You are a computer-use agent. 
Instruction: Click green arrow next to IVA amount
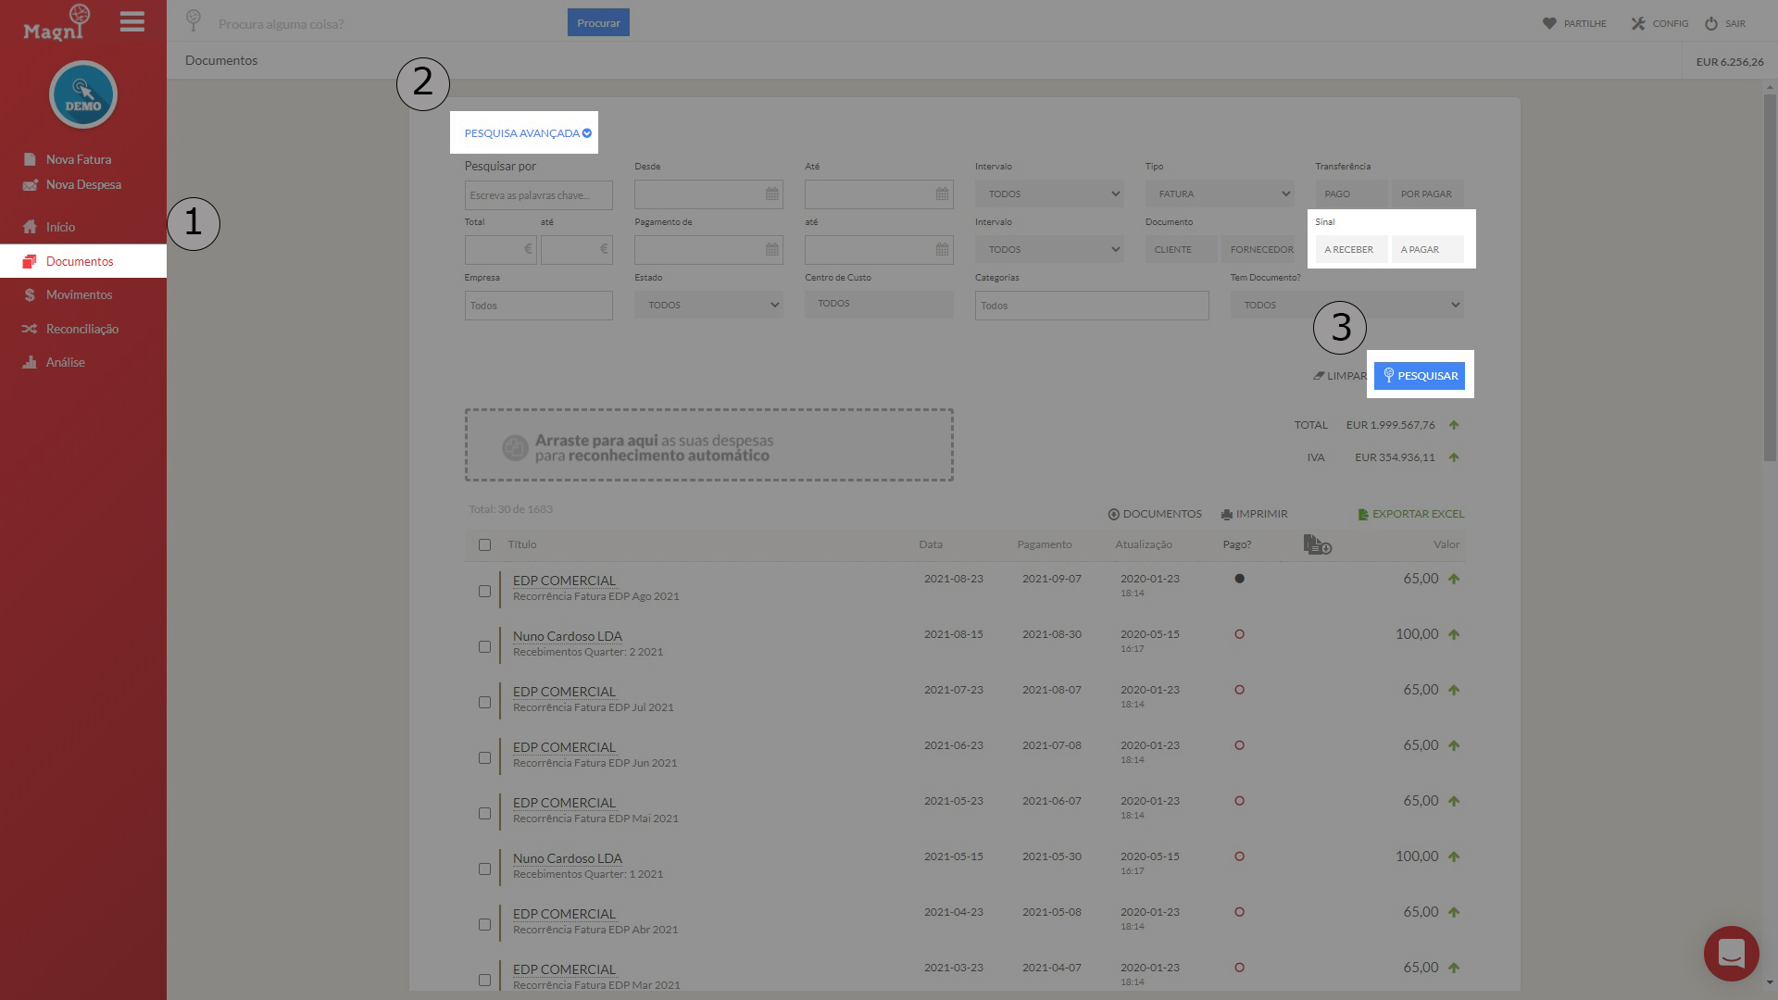pyautogui.click(x=1454, y=457)
